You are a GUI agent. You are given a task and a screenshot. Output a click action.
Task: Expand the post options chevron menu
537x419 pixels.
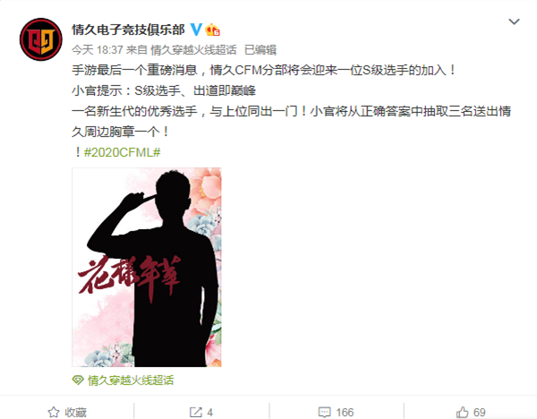(x=514, y=21)
